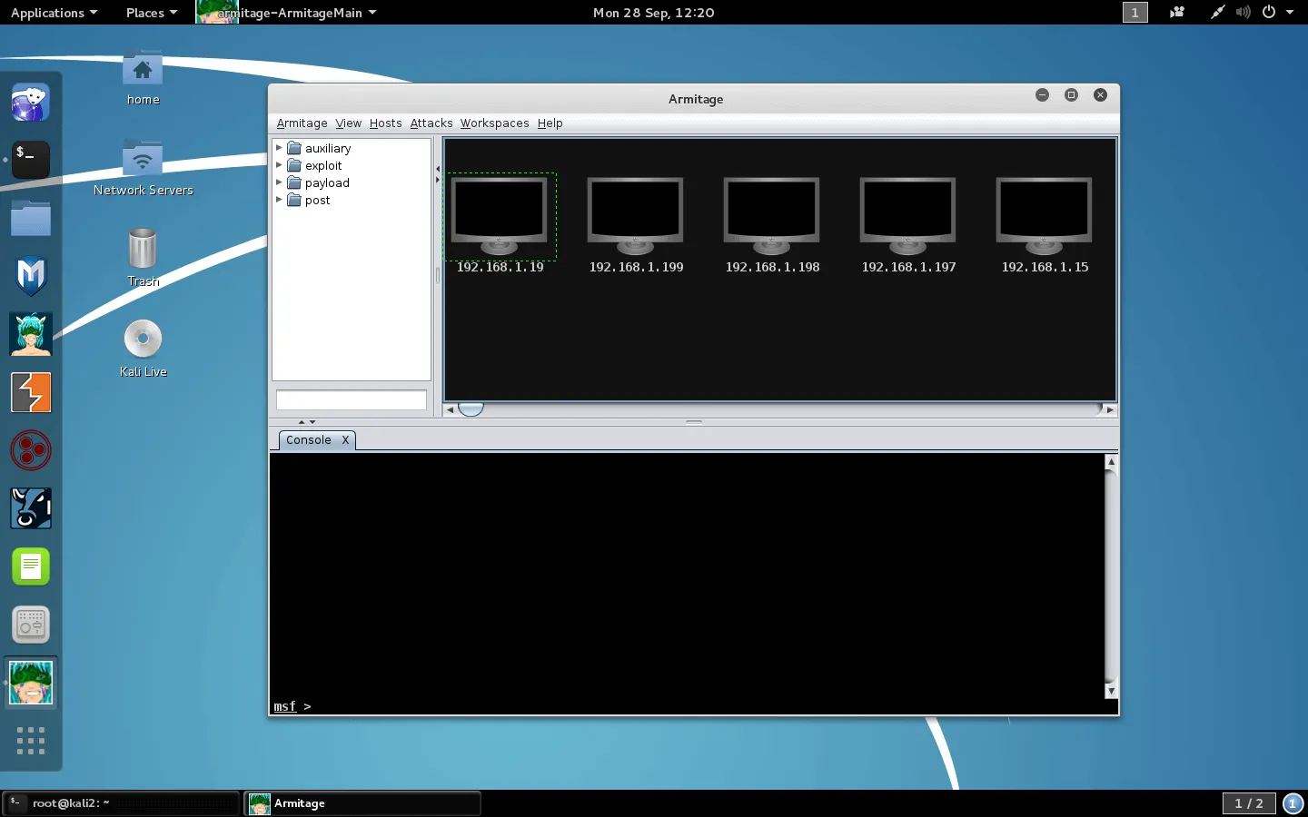Open the recordMyDesktop recorder icon
Image resolution: width=1308 pixels, height=817 pixels.
(30, 625)
